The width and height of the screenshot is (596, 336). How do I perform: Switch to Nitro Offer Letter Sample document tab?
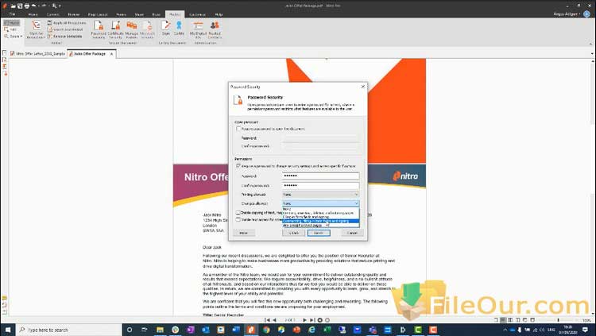37,54
